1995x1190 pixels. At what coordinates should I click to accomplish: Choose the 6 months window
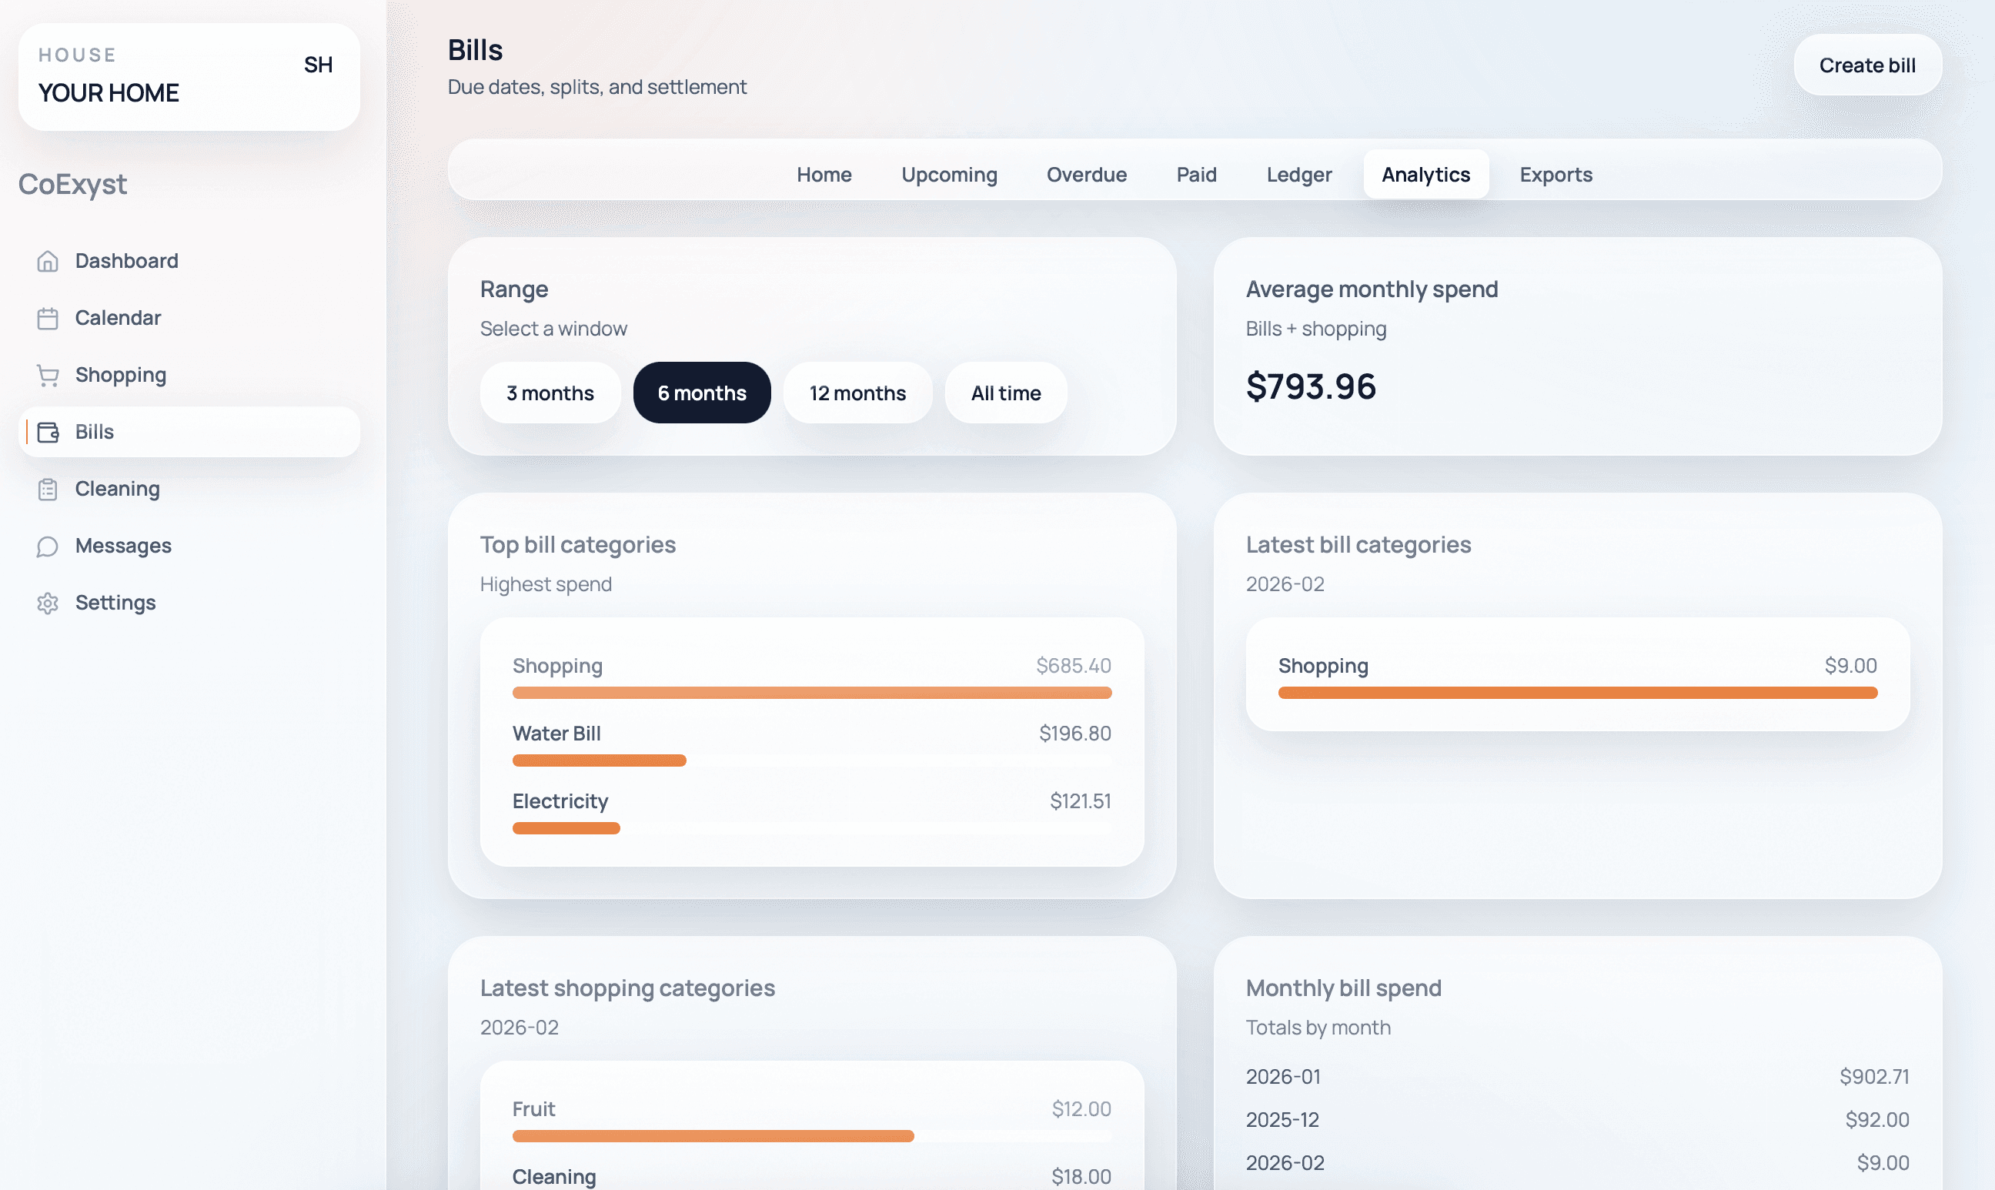(702, 393)
